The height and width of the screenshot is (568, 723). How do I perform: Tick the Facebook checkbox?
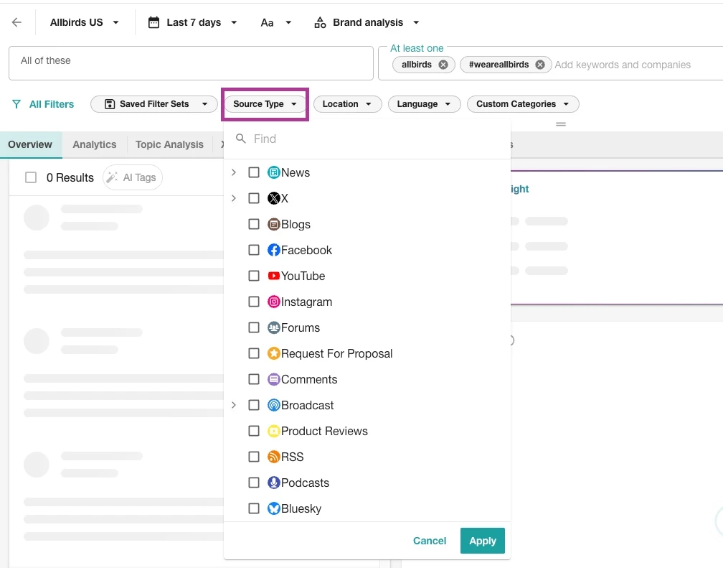(254, 250)
